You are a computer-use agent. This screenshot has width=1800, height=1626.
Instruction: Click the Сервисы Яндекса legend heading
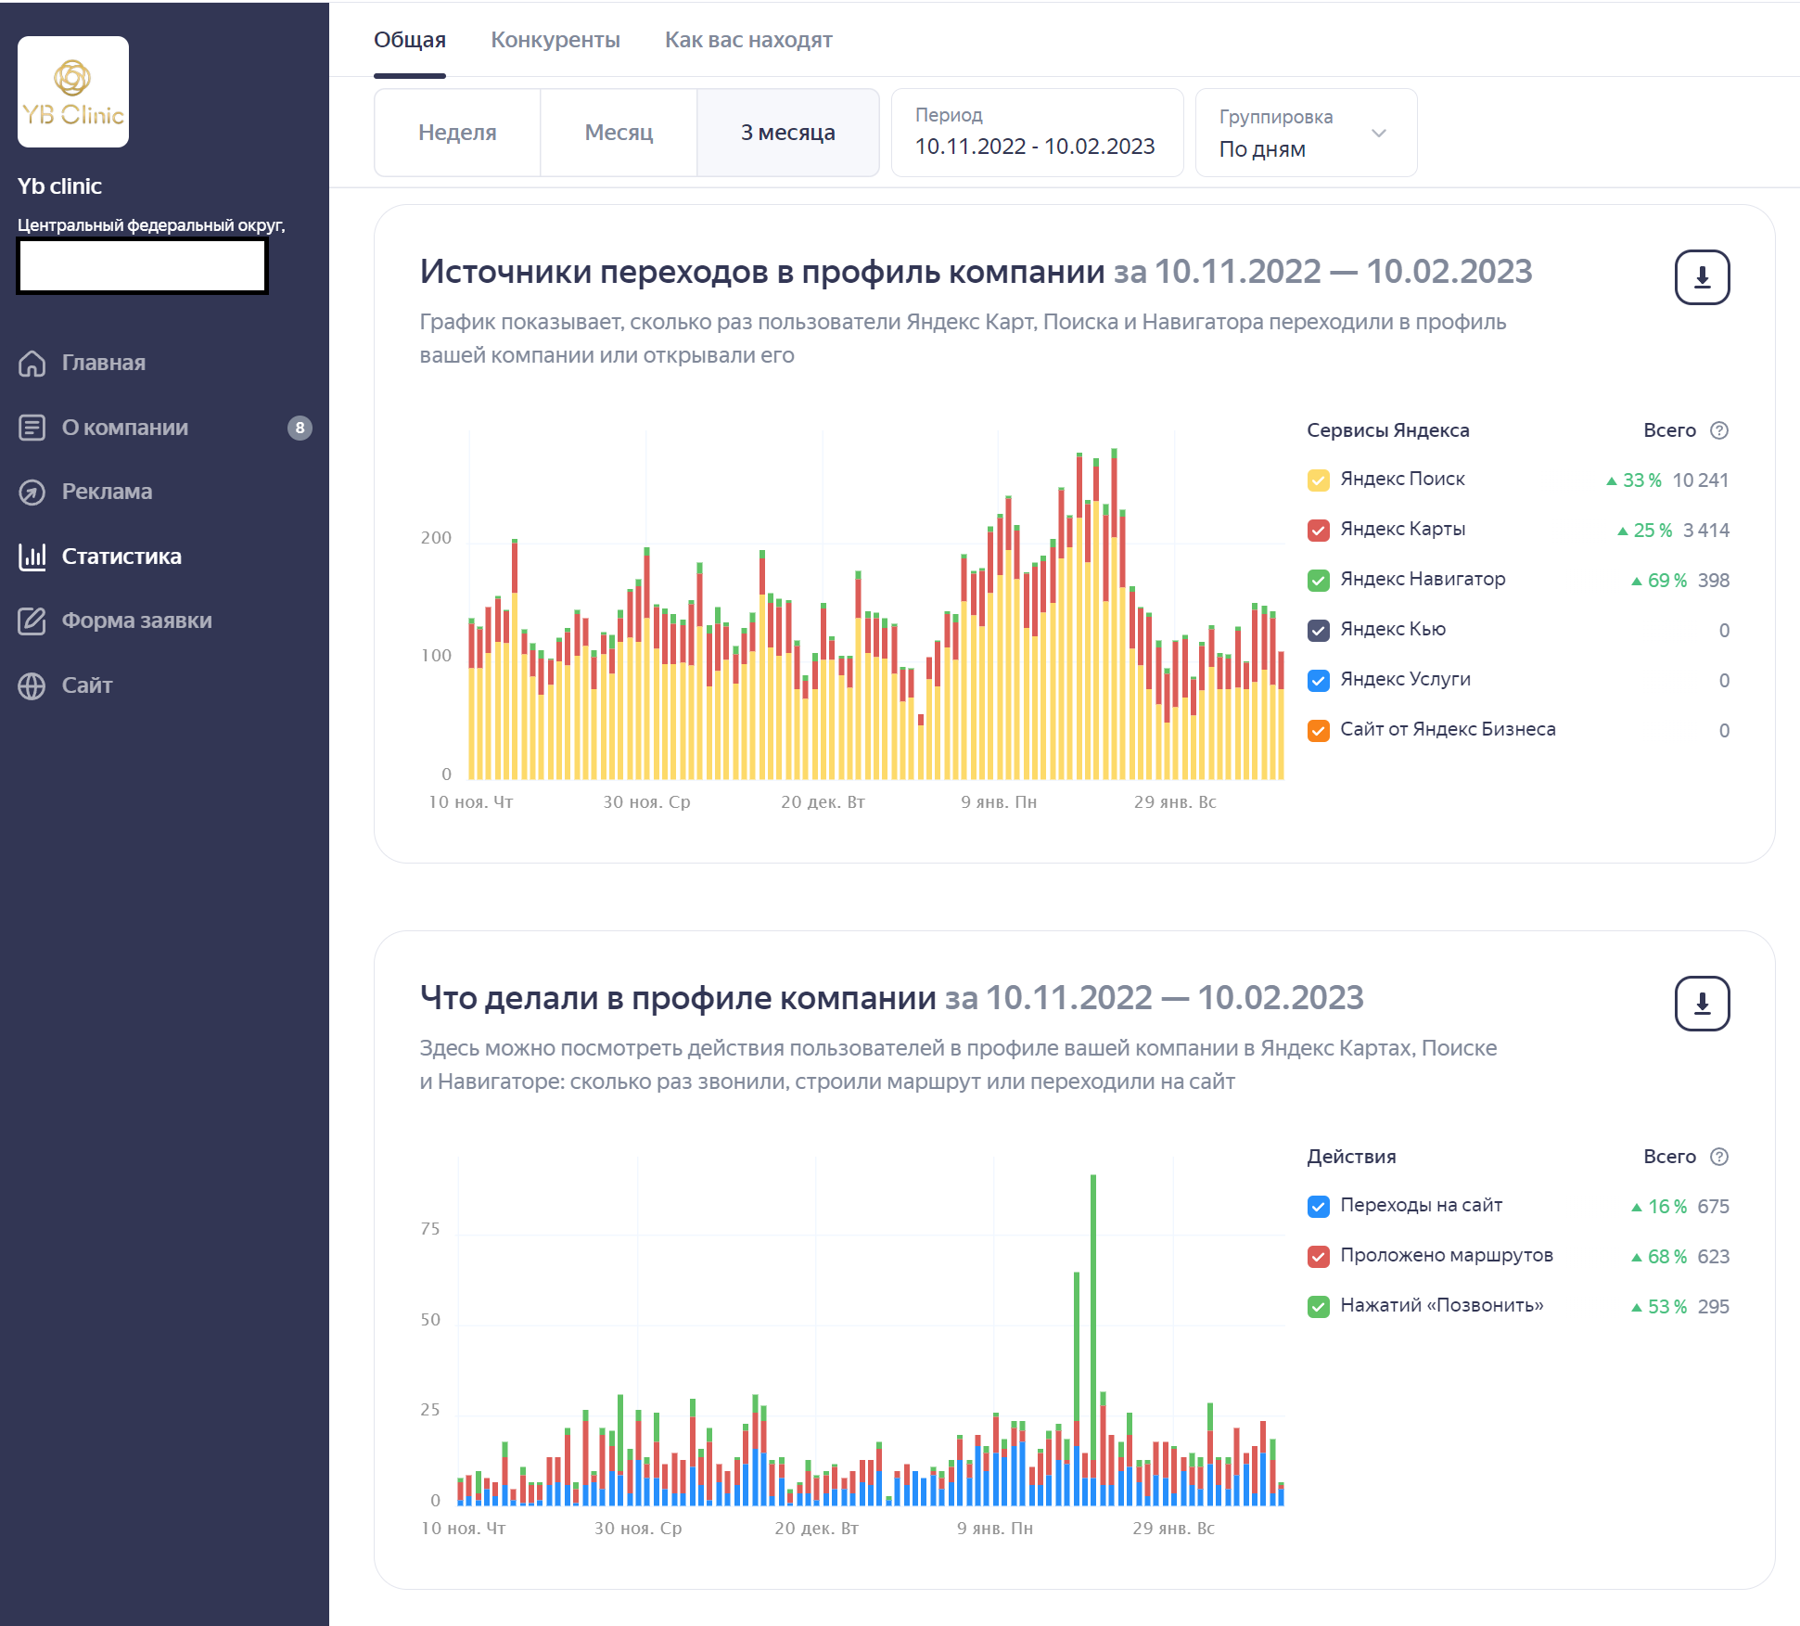point(1387,430)
